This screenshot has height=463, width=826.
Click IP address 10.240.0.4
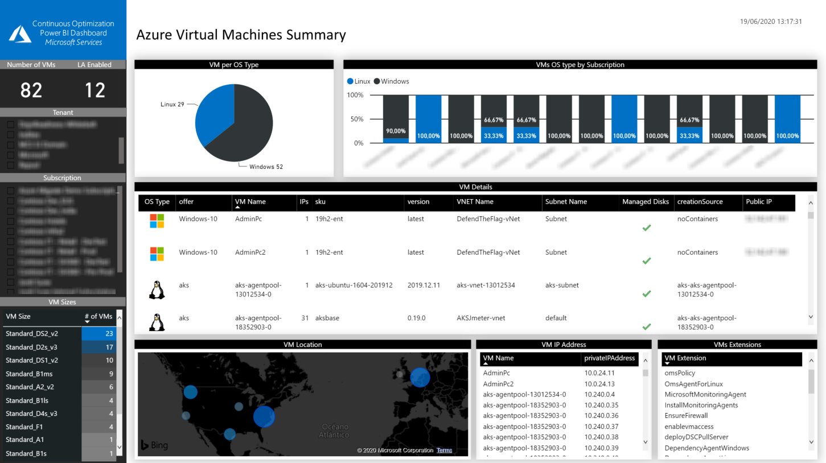tap(599, 394)
